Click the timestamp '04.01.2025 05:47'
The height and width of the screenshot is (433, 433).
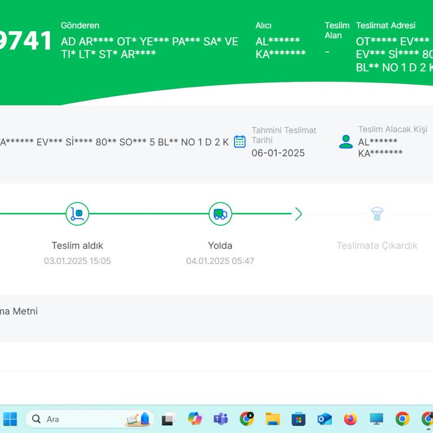(220, 261)
